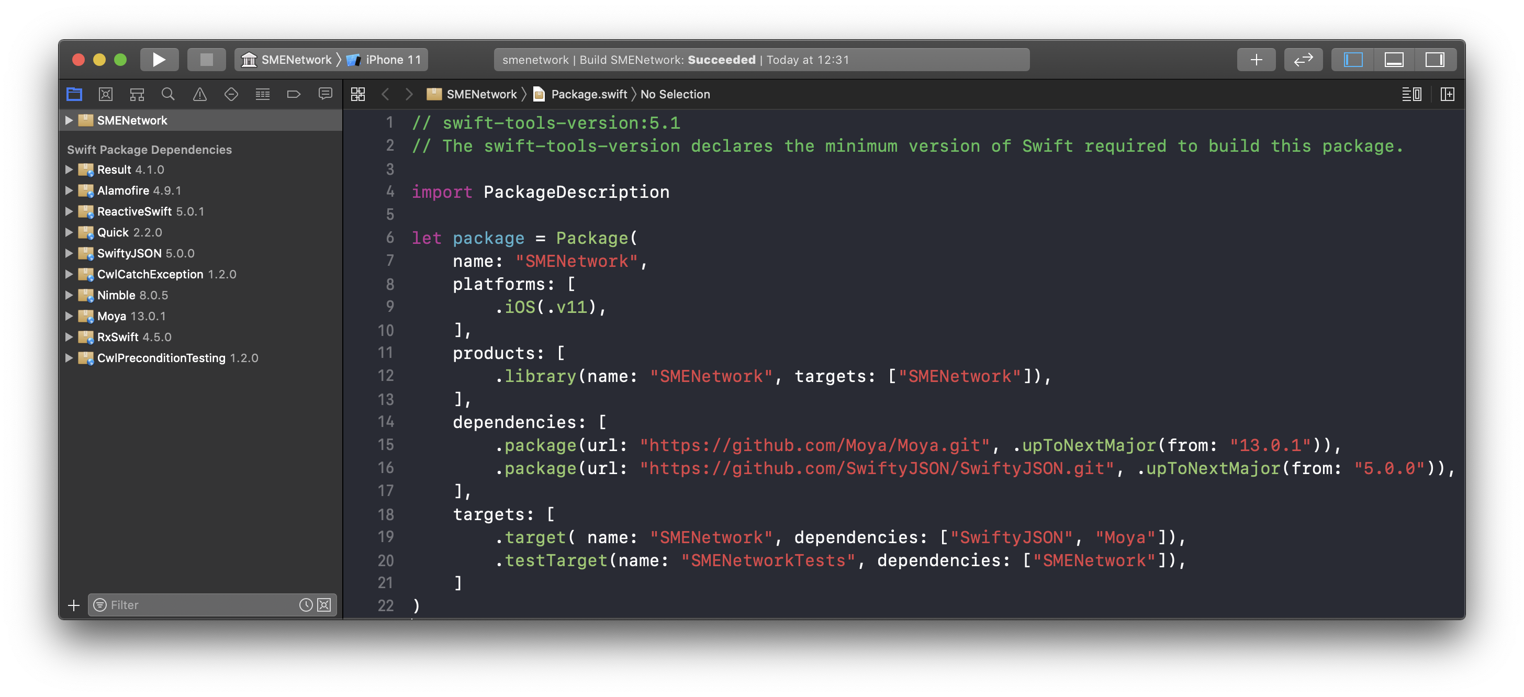Open the Symbol navigator

137,94
